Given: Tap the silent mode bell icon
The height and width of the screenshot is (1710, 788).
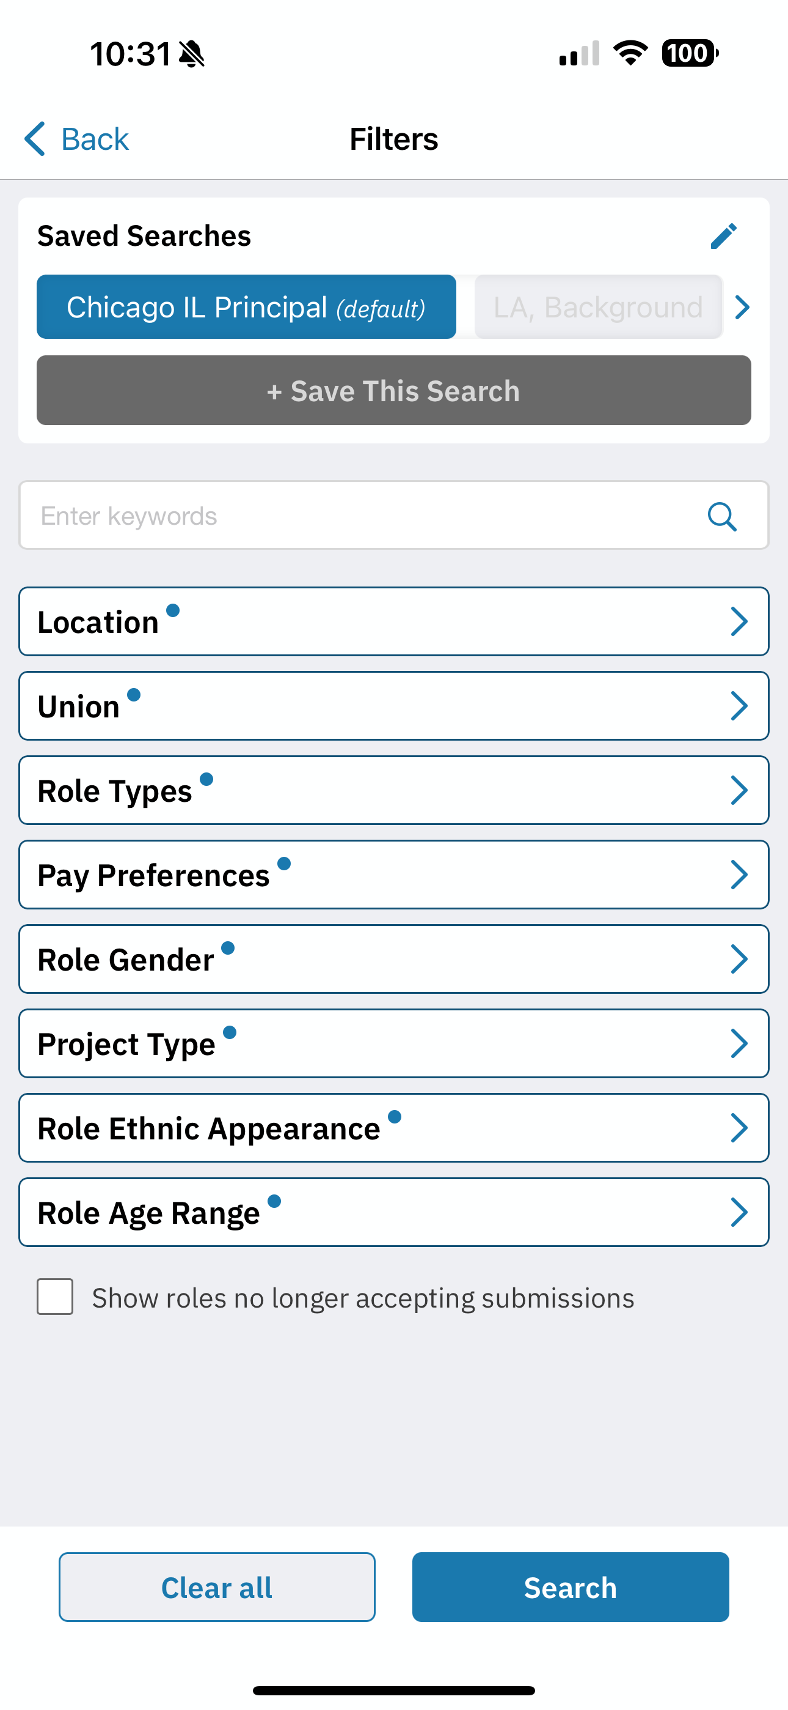Looking at the screenshot, I should click(192, 54).
